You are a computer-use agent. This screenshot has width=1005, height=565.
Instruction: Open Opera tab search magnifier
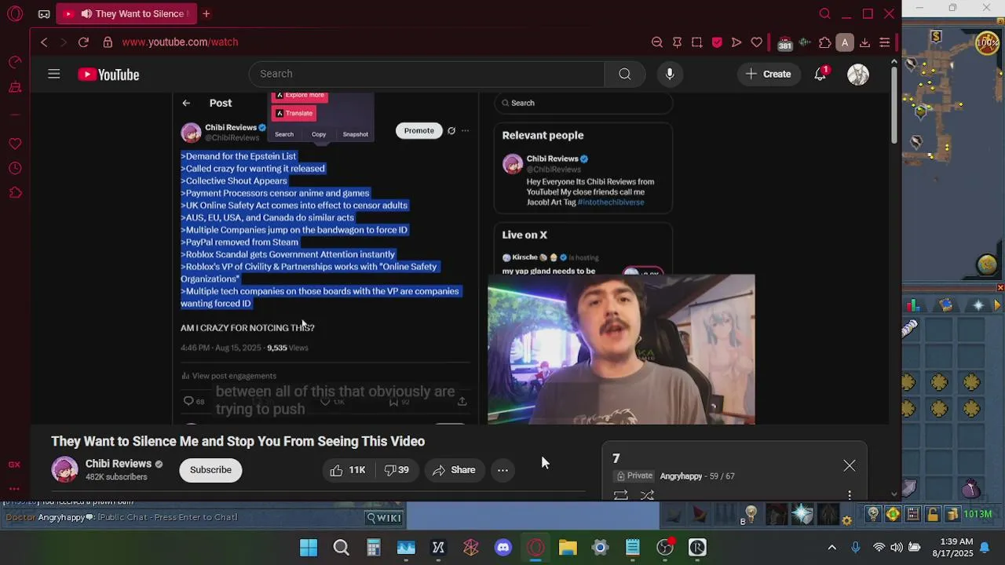pyautogui.click(x=824, y=14)
